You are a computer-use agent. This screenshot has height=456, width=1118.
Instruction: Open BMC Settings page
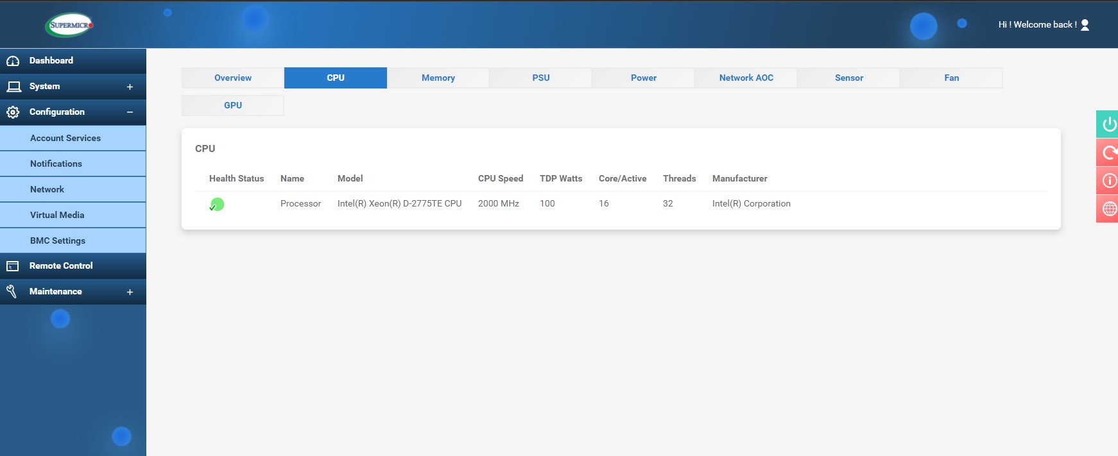point(58,241)
